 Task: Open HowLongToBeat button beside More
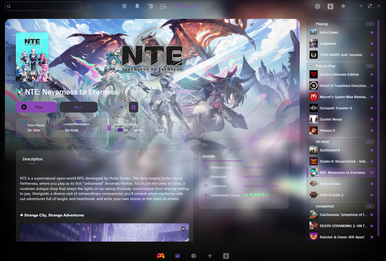coord(134,107)
